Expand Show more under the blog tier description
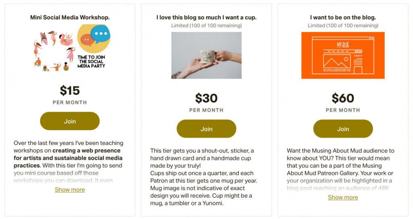 [343, 197]
